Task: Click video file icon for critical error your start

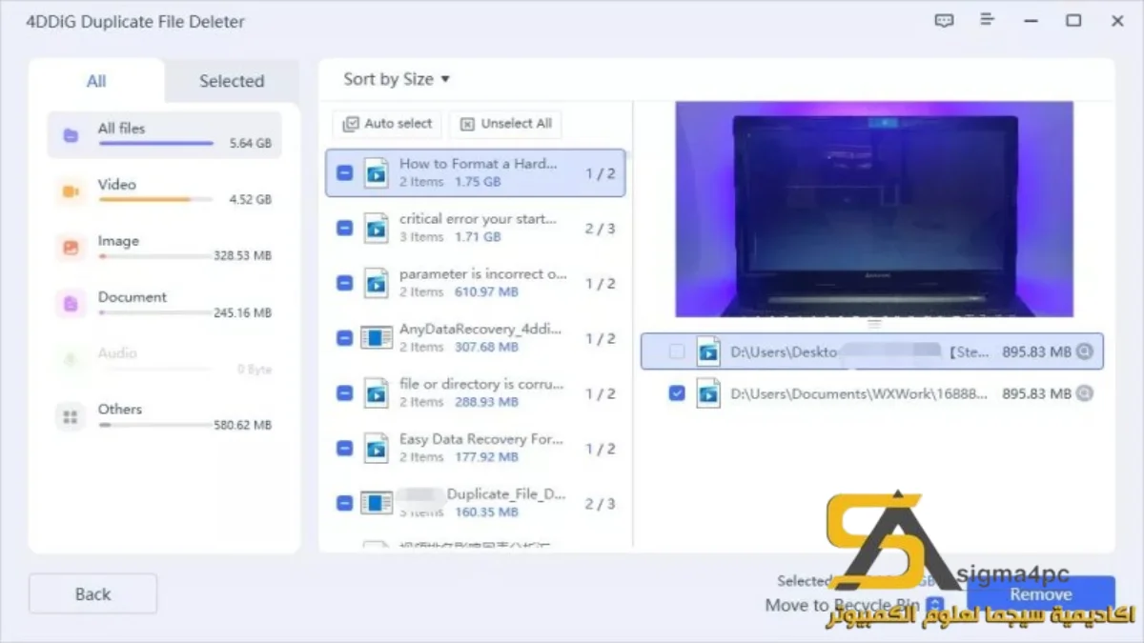Action: 378,228
